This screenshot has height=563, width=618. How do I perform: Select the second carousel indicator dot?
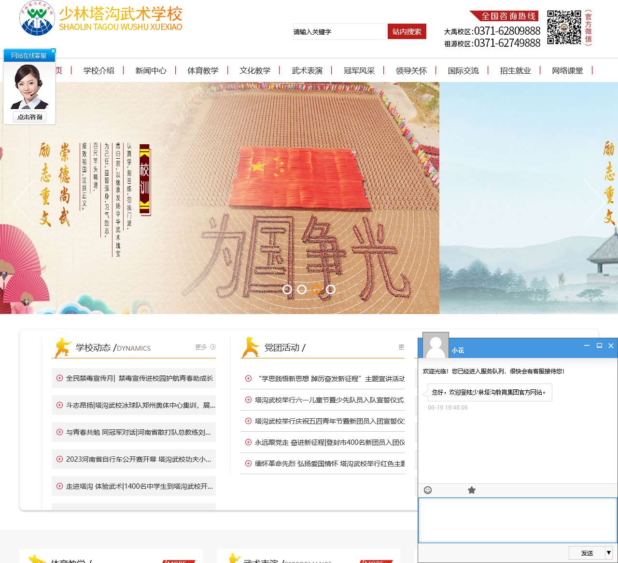coord(302,289)
